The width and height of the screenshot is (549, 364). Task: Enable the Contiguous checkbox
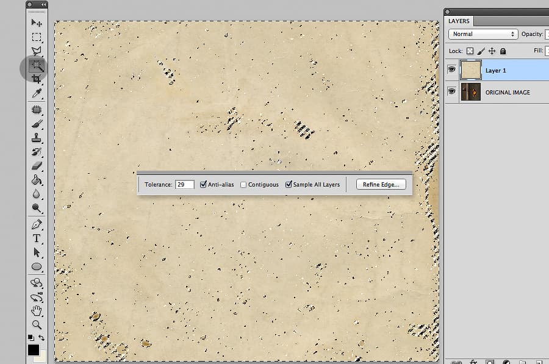point(243,185)
